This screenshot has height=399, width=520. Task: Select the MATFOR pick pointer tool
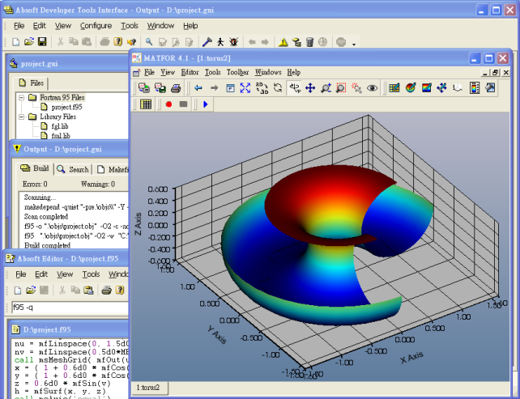[x=356, y=88]
